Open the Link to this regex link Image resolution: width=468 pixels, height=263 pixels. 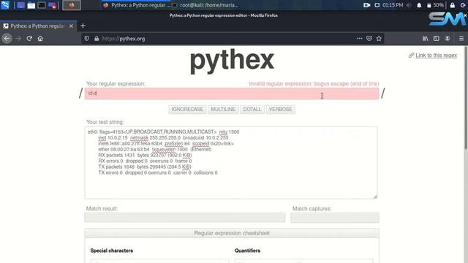tap(436, 56)
